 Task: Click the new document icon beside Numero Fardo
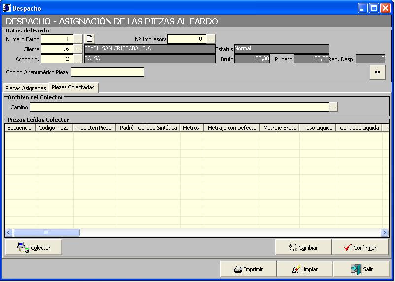(x=89, y=39)
